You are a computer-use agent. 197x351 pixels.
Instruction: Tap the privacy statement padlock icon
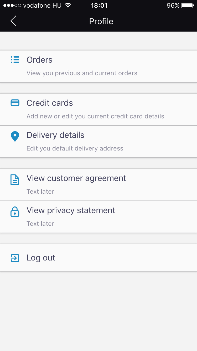15,212
